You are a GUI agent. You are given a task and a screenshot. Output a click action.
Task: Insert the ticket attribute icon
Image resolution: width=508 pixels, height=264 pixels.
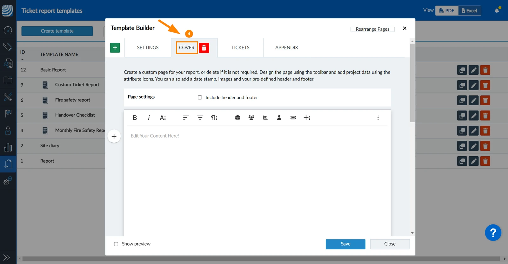coord(293,118)
